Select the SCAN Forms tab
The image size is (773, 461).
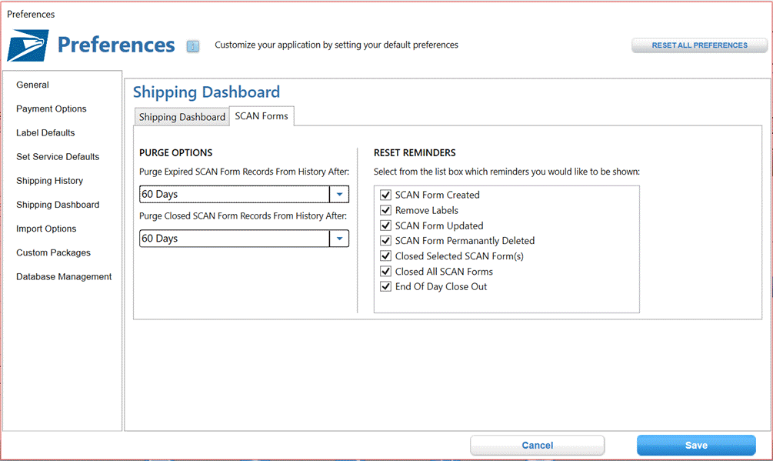point(262,116)
